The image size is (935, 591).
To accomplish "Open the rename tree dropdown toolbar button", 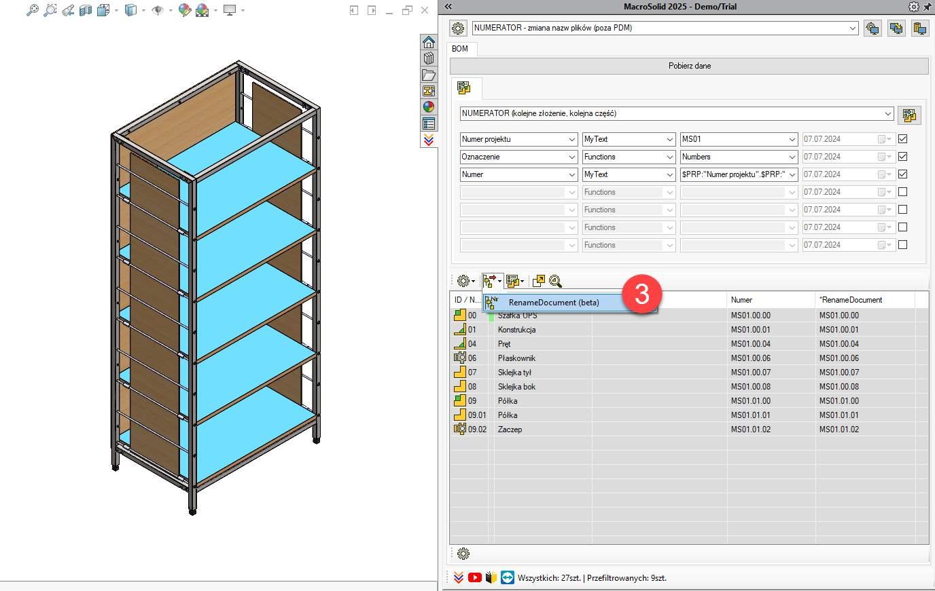I will pyautogui.click(x=492, y=281).
